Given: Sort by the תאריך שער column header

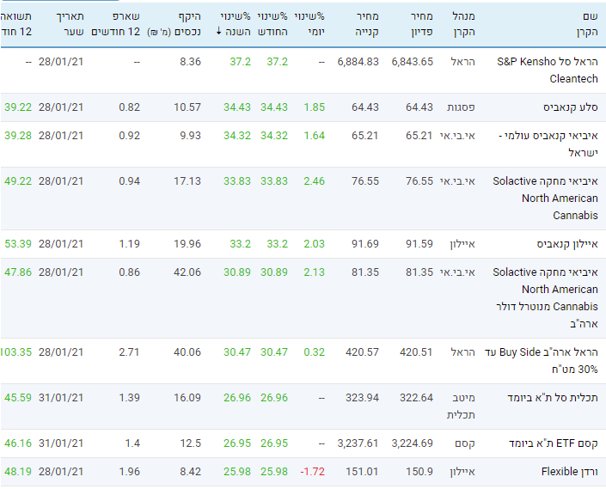Looking at the screenshot, I should tap(70, 24).
